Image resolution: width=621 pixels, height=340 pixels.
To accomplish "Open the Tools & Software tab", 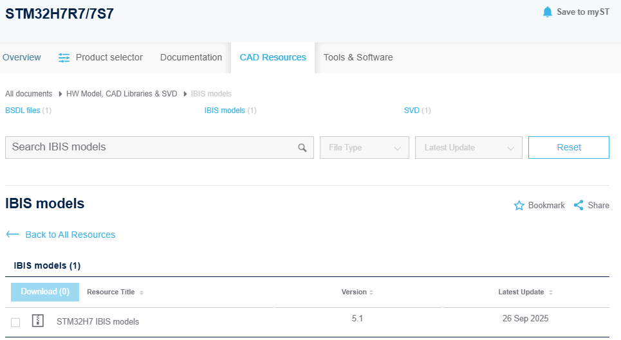I will point(358,57).
